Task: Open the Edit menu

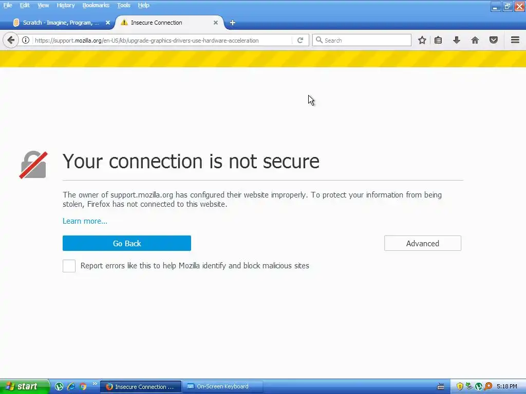Action: 25,5
